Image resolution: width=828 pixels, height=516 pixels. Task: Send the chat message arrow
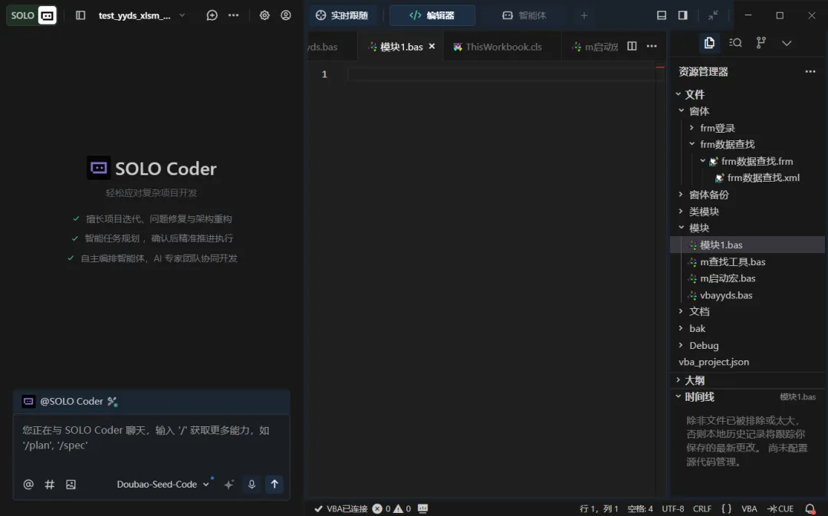(274, 485)
